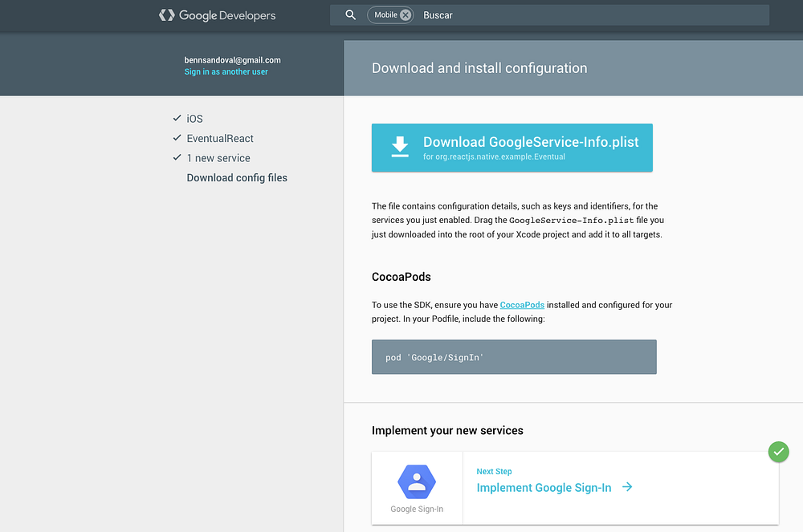The width and height of the screenshot is (803, 532).
Task: Click the Implement your new services heading
Action: pos(447,431)
